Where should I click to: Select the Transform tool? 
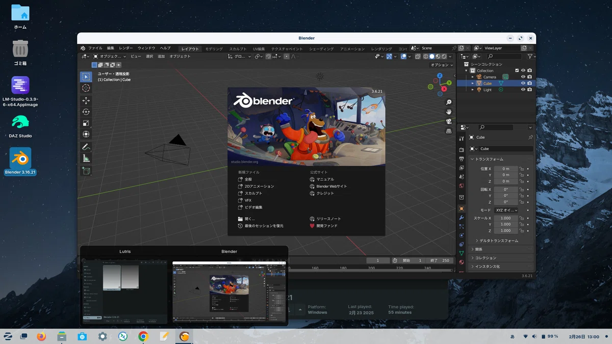coord(86,135)
